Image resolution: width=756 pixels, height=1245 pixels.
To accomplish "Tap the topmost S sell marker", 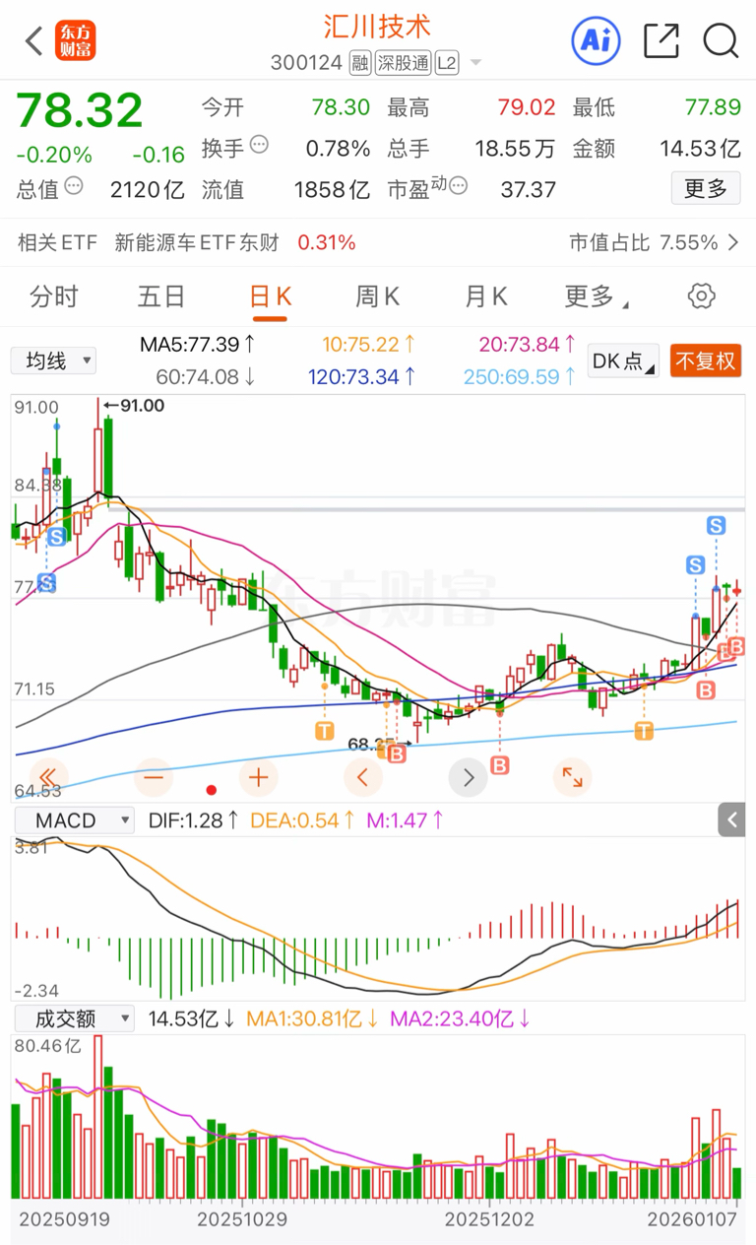I will (716, 527).
